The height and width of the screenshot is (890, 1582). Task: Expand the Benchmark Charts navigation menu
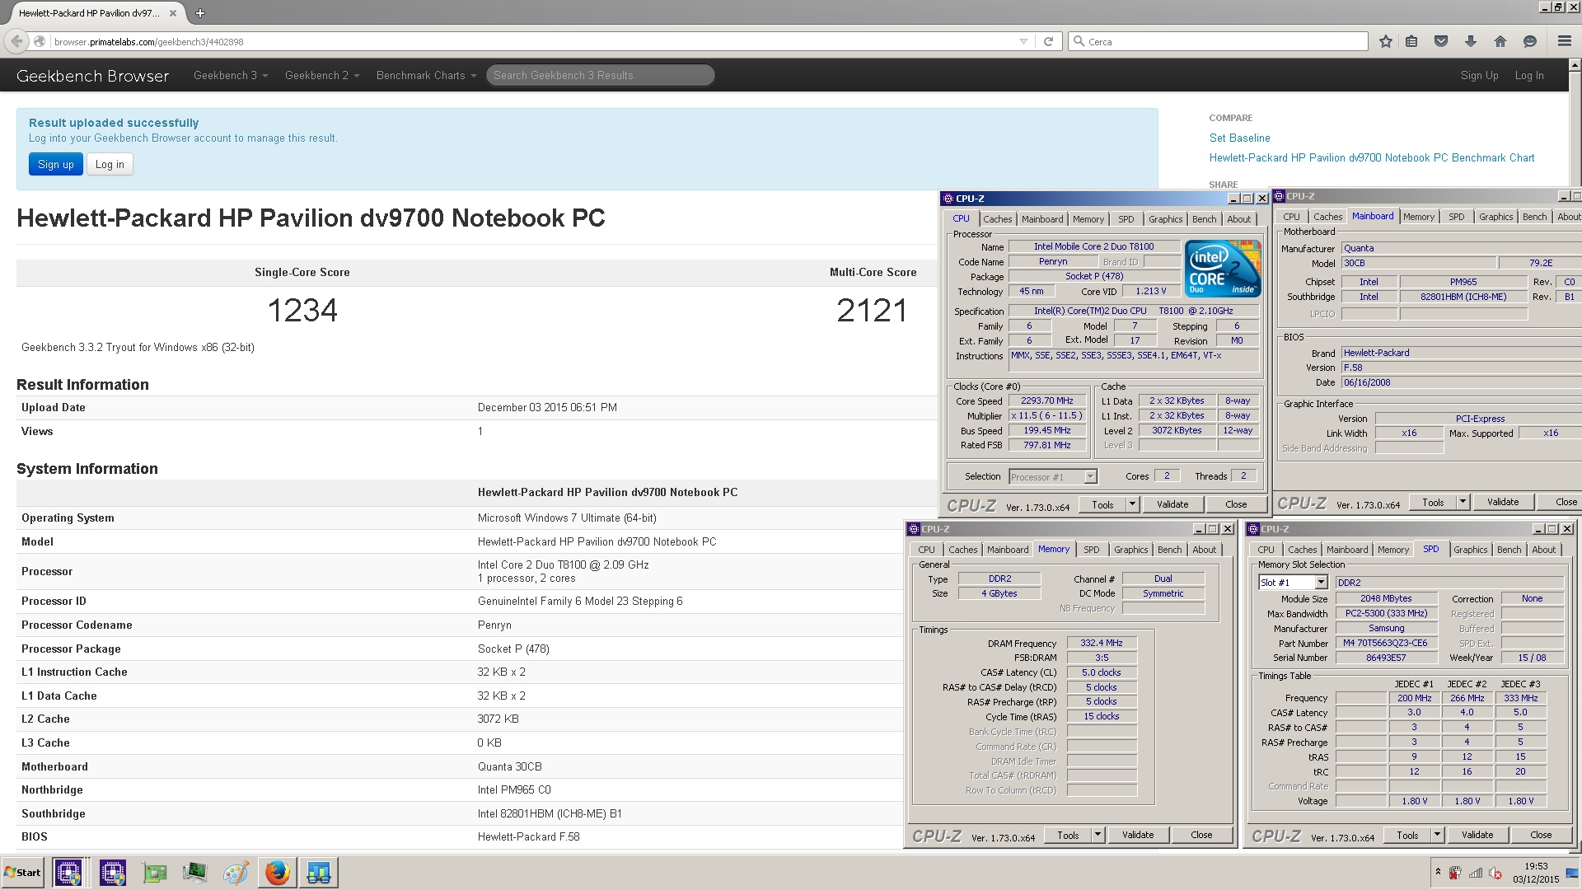pyautogui.click(x=426, y=75)
